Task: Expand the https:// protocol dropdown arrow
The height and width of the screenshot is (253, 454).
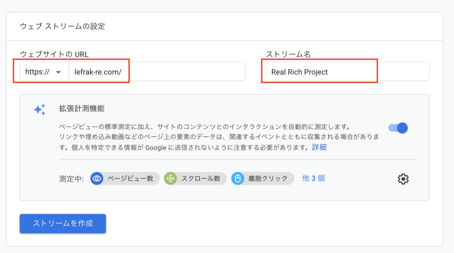Action: pyautogui.click(x=58, y=72)
